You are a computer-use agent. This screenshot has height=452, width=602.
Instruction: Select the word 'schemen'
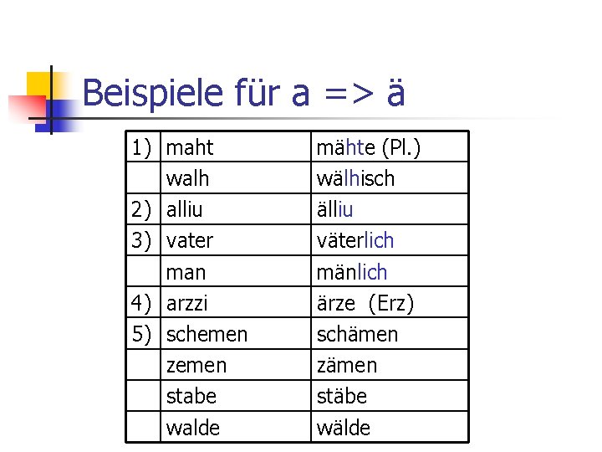click(207, 334)
